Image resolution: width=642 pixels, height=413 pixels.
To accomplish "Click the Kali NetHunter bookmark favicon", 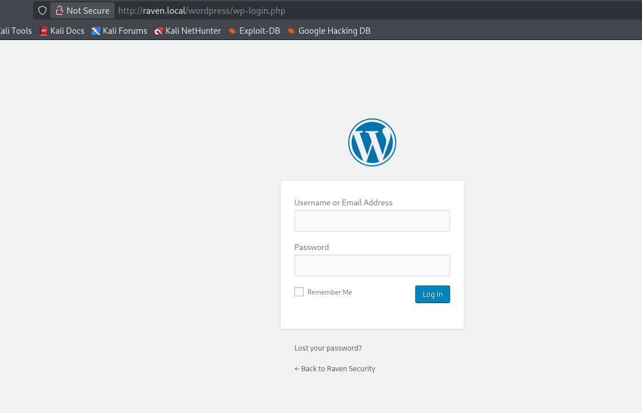I will (159, 30).
